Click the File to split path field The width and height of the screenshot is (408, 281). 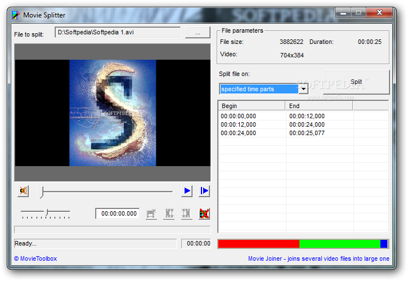pos(118,32)
